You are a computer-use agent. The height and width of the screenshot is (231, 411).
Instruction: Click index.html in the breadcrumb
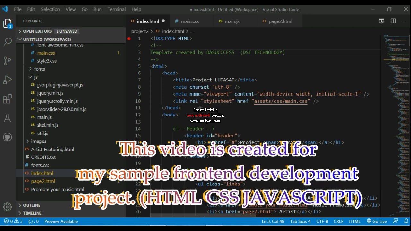pos(173,31)
